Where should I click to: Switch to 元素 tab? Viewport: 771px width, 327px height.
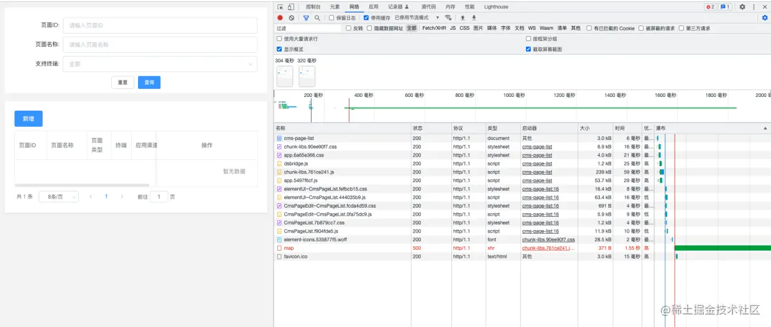pyautogui.click(x=335, y=7)
